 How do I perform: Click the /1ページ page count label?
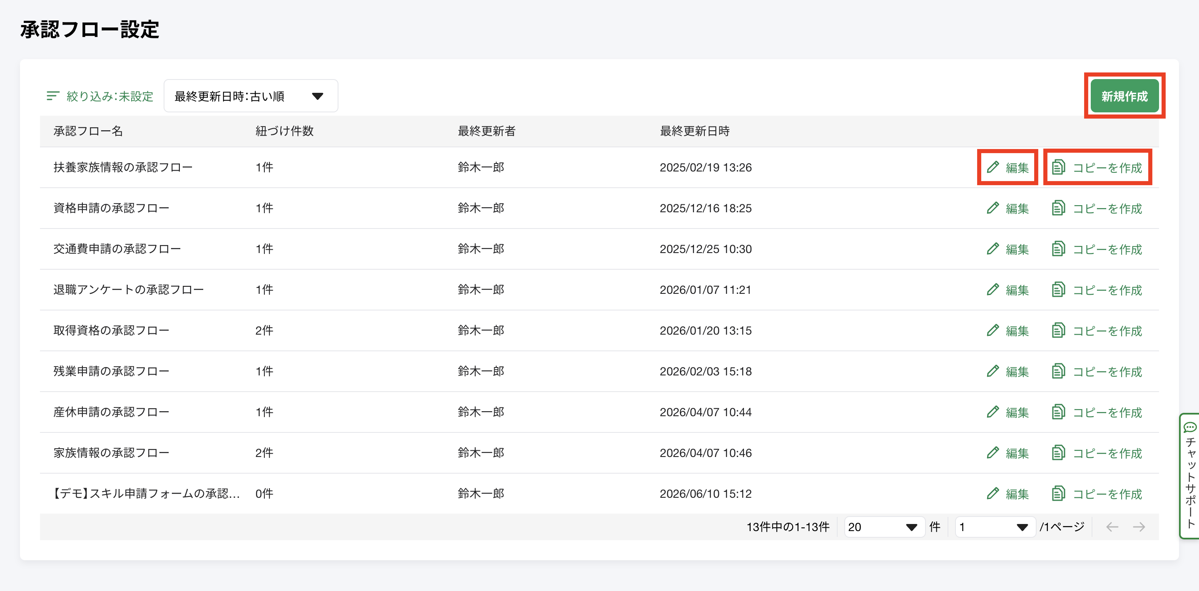[1062, 527]
